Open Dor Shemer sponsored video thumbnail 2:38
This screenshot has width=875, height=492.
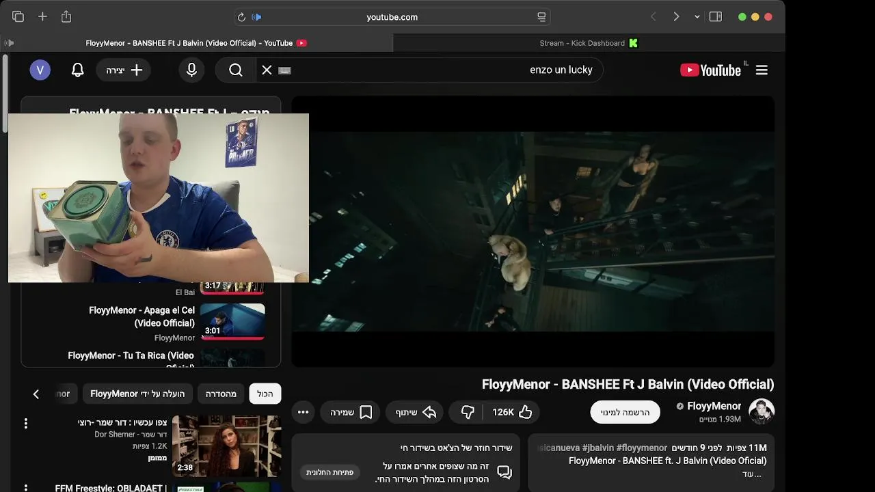click(226, 446)
